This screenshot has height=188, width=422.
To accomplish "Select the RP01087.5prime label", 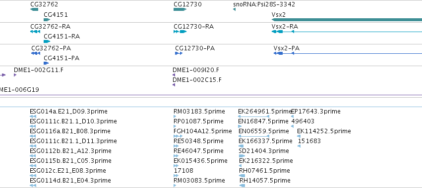I will point(199,121).
